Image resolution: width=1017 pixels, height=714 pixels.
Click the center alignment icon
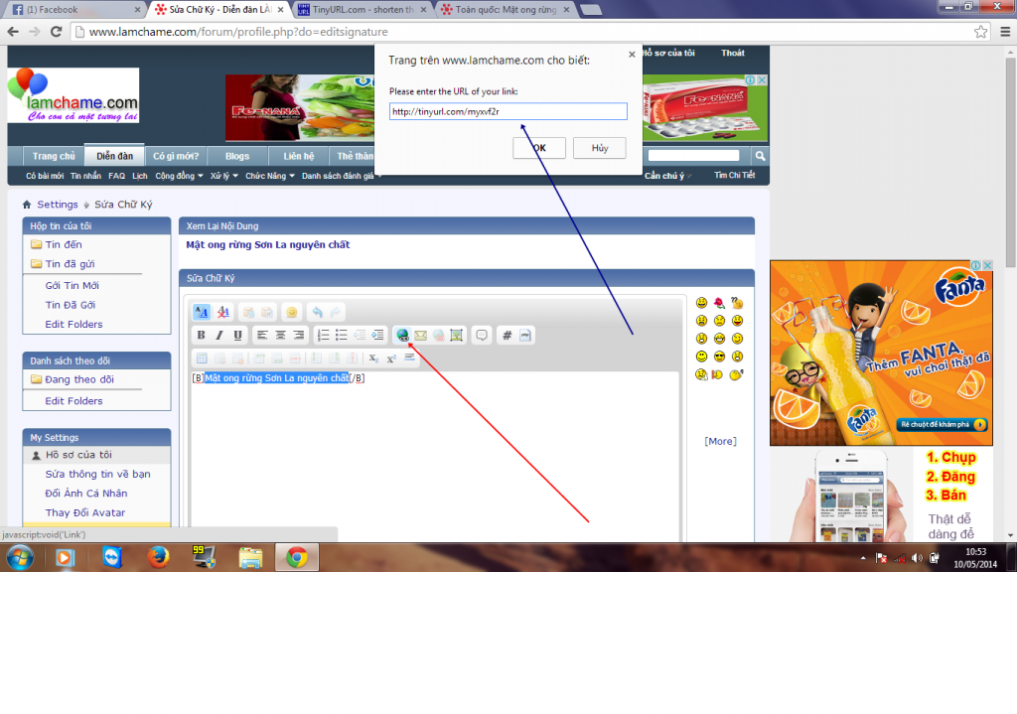point(280,336)
